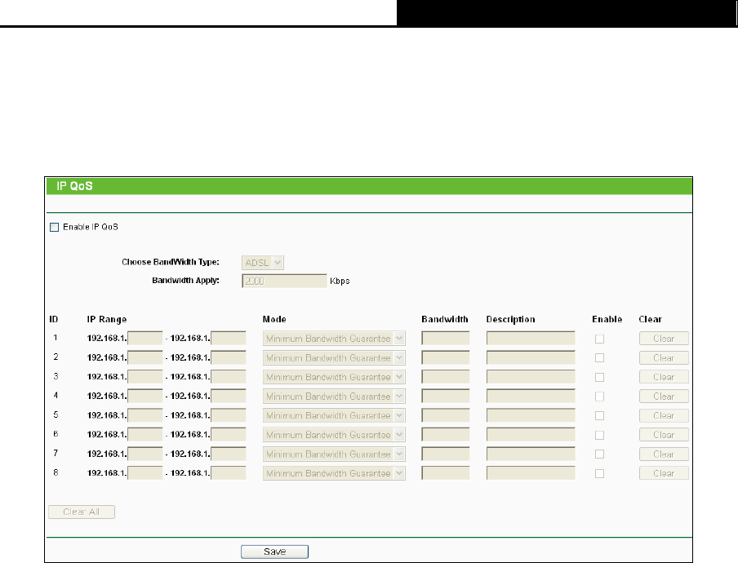Focus the Description field in row 5

click(x=531, y=415)
